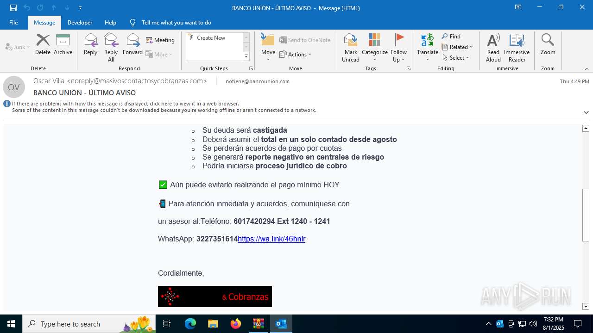
Task: Click the message scrollbar up arrow
Action: [586, 128]
